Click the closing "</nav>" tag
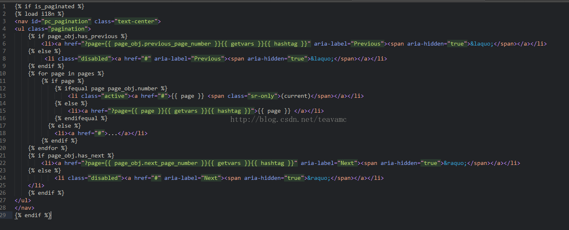 click(x=25, y=208)
